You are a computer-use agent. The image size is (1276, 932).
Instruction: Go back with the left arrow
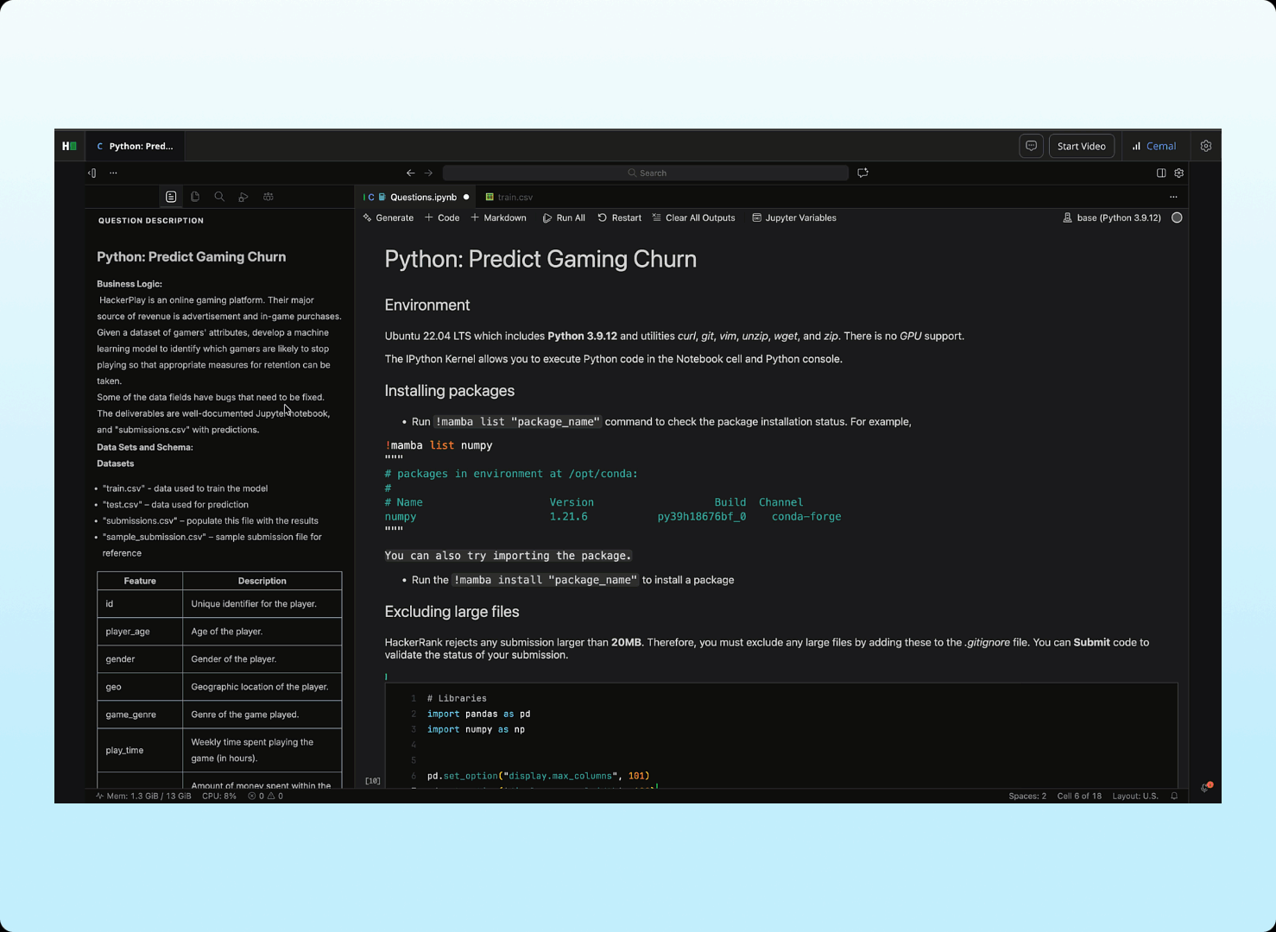click(410, 173)
